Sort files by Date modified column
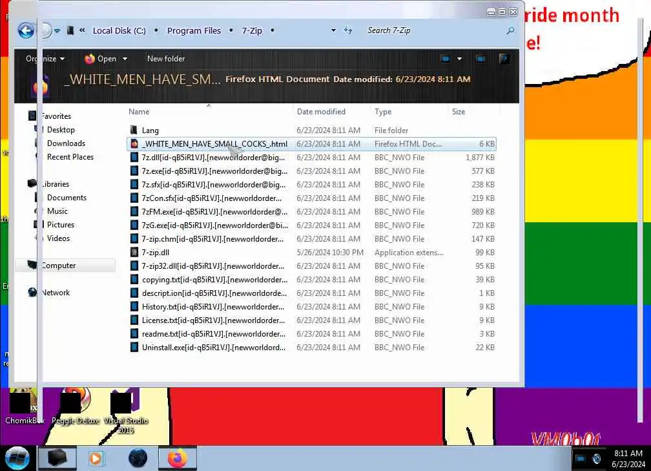 click(321, 111)
